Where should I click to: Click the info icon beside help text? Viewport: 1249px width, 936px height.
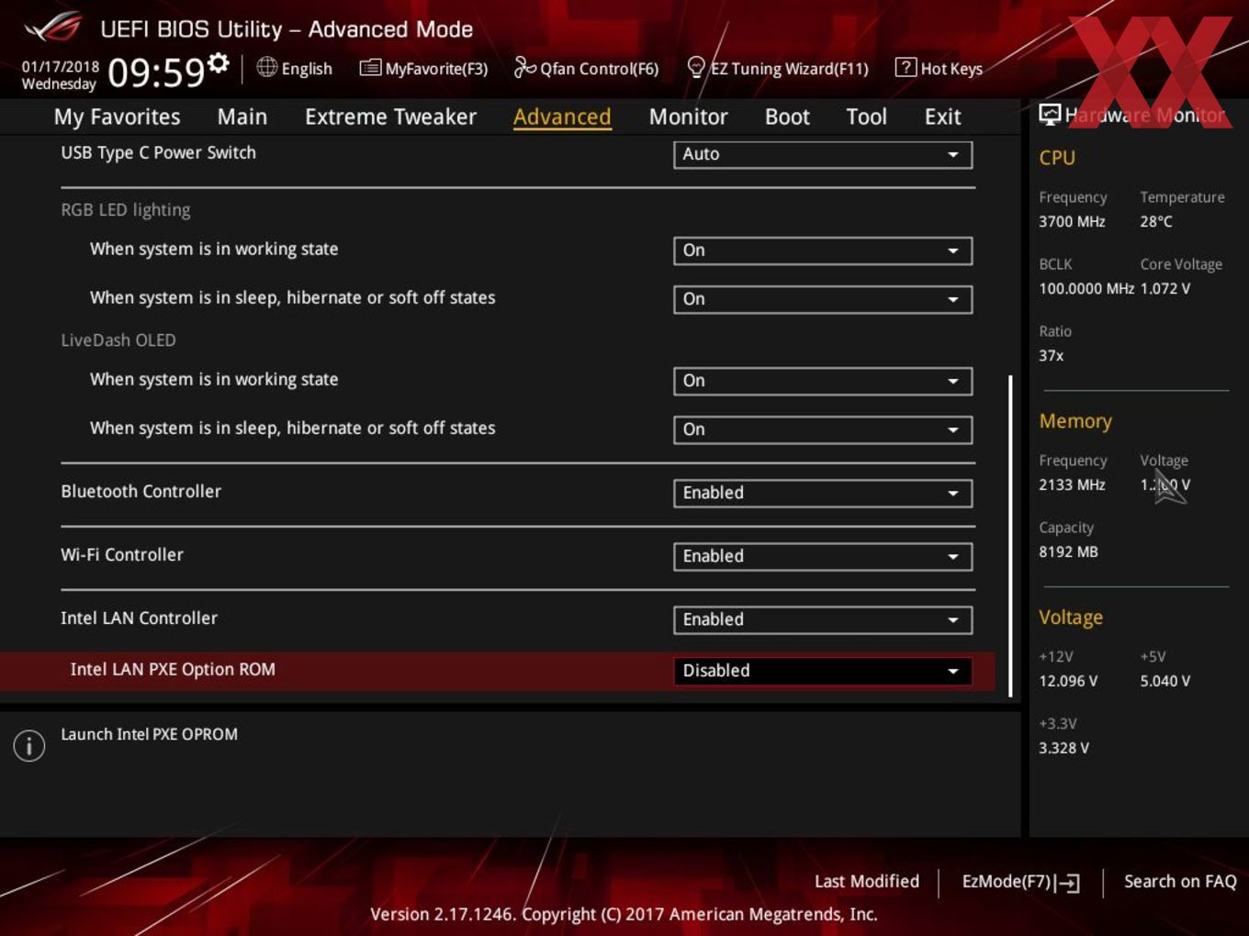[29, 745]
